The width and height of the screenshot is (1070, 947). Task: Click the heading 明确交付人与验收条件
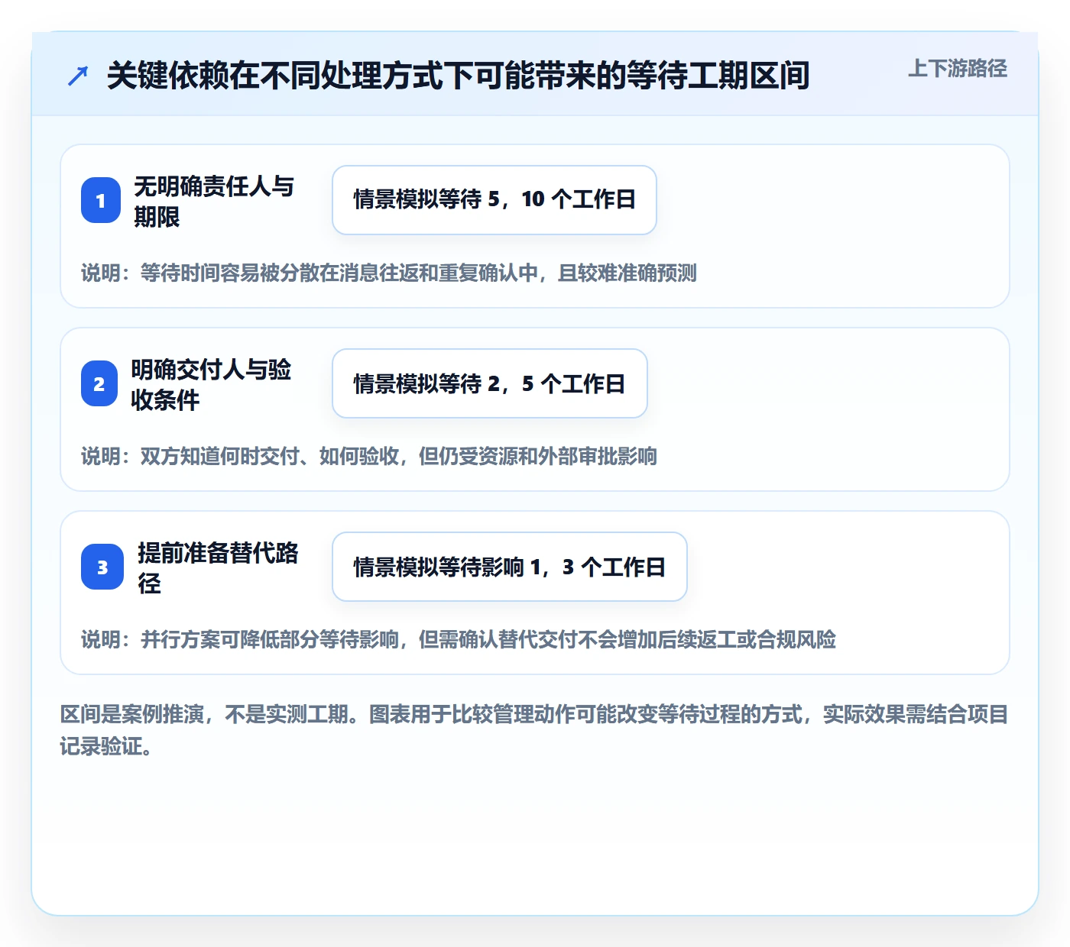click(211, 384)
